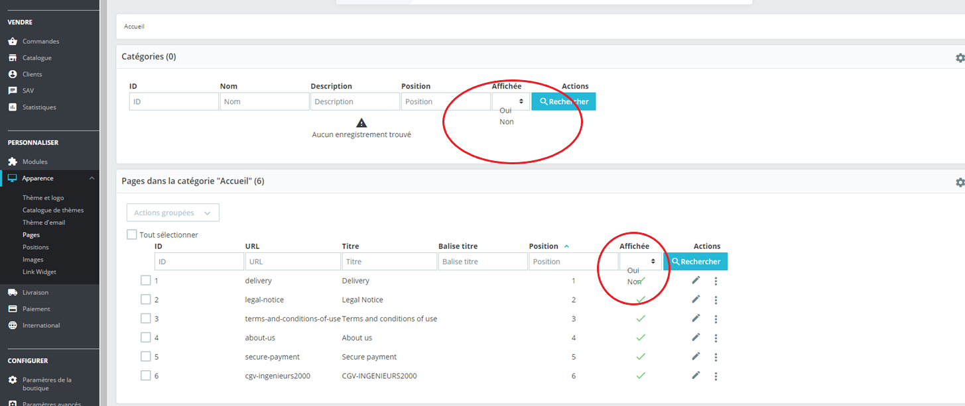
Task: Toggle displayed status of cgv-ingenieurs2000 page
Action: click(x=641, y=376)
